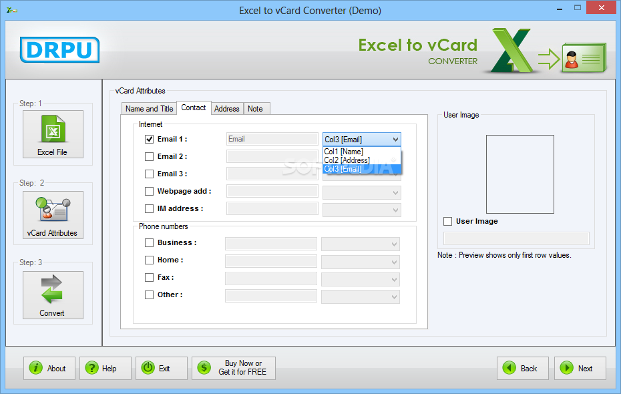This screenshot has width=621, height=394.
Task: Collapse the Email 1 column dropdown
Action: (395, 140)
